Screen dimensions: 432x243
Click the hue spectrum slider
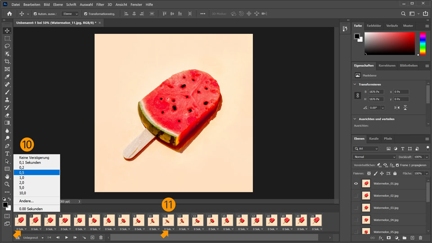423,44
